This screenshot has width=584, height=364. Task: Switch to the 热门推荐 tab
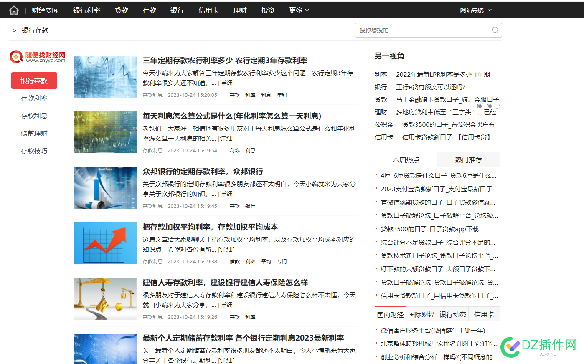[x=468, y=159]
